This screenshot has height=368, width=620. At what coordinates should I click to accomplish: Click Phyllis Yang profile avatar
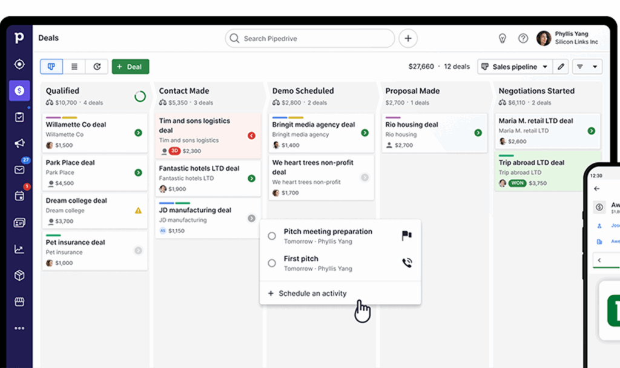coord(544,38)
